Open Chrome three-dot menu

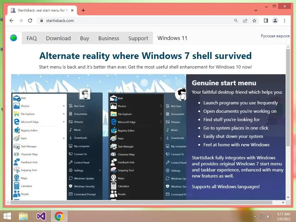tap(284, 21)
